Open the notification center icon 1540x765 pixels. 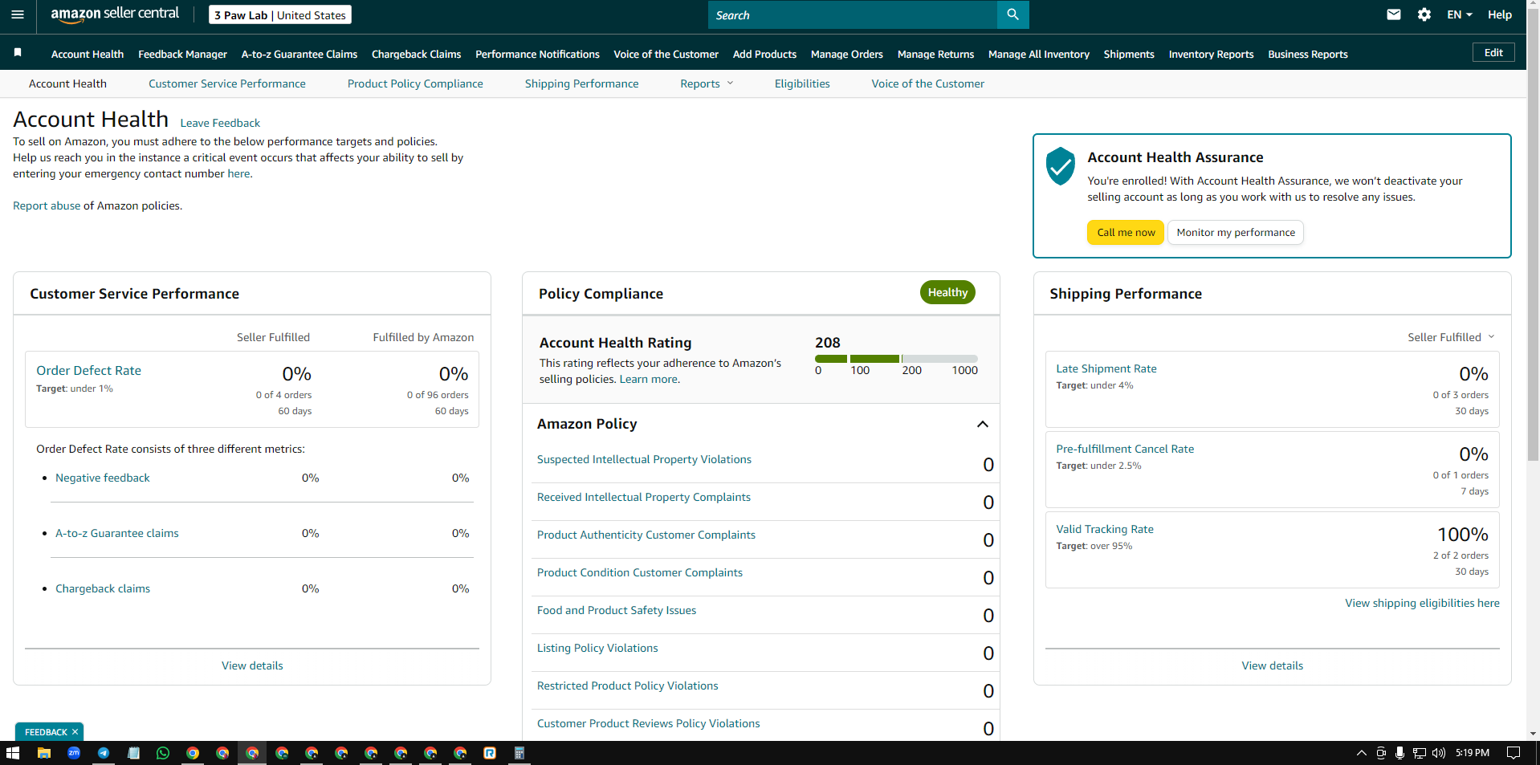click(1514, 753)
